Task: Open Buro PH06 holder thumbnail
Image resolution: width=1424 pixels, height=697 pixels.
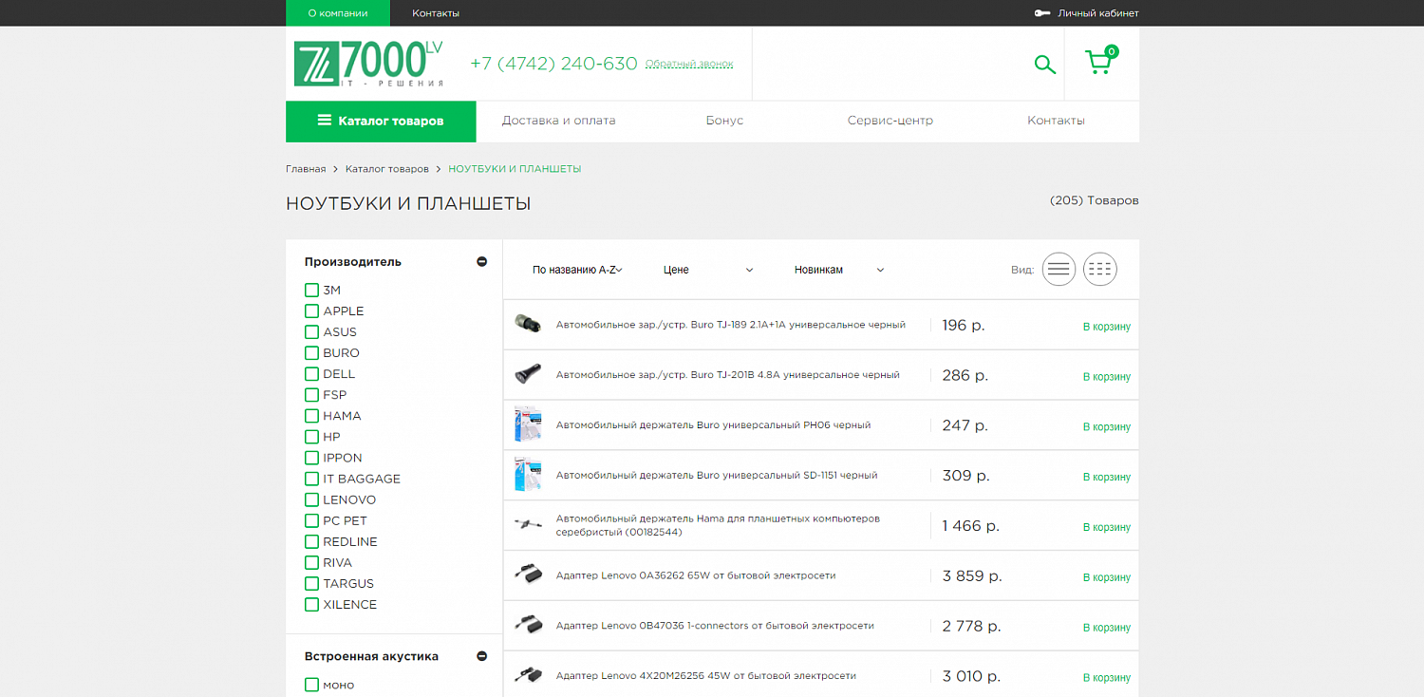Action: click(527, 424)
